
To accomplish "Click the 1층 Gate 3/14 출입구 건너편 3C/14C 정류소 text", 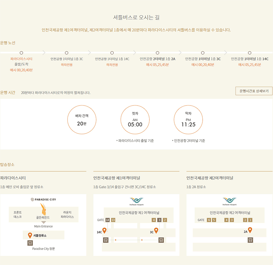I will (125, 187).
